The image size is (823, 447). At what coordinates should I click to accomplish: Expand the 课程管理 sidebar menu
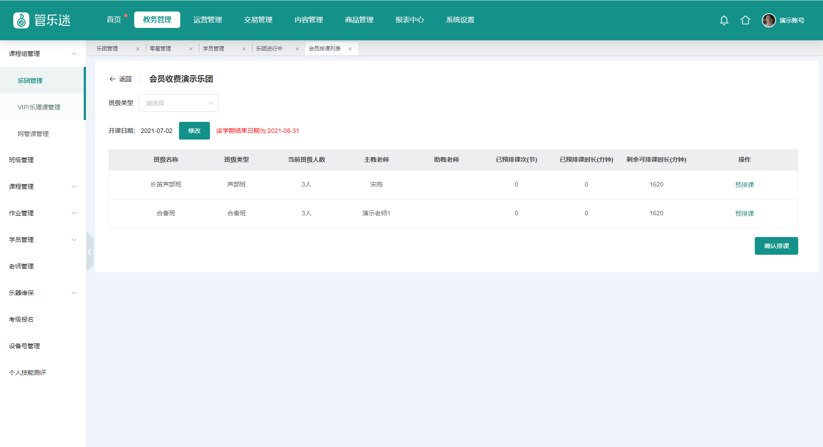click(x=74, y=187)
